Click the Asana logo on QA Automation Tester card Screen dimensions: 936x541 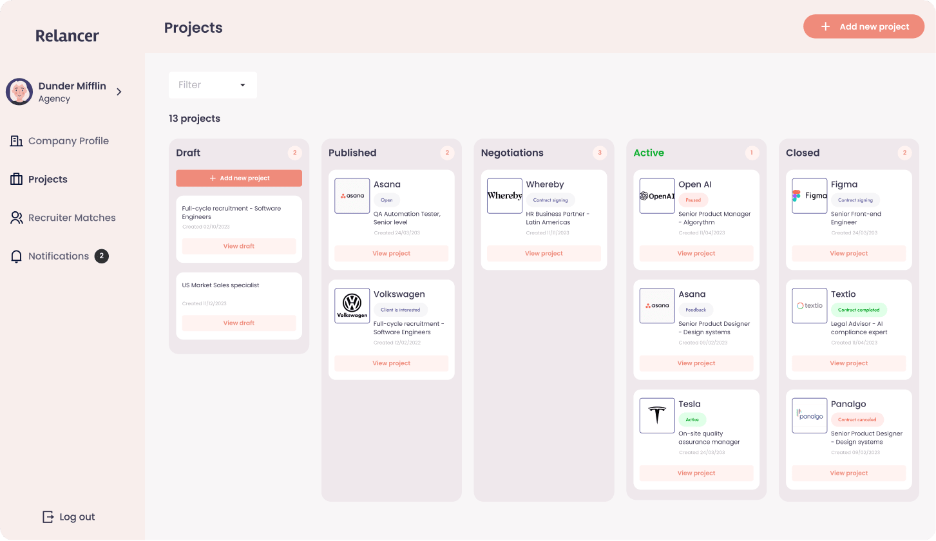point(352,196)
